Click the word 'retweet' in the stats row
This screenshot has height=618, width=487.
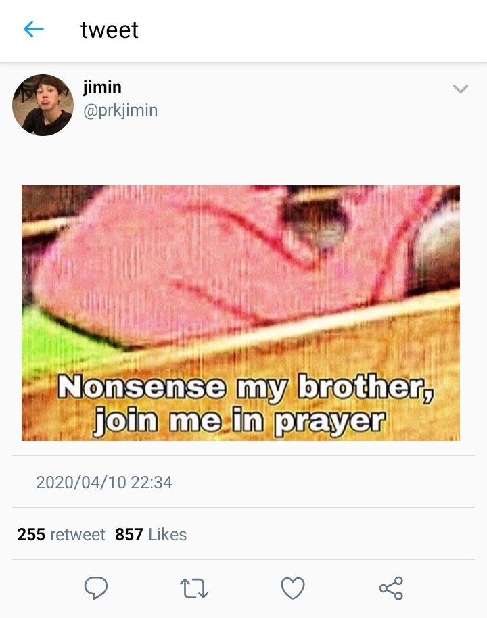(78, 535)
